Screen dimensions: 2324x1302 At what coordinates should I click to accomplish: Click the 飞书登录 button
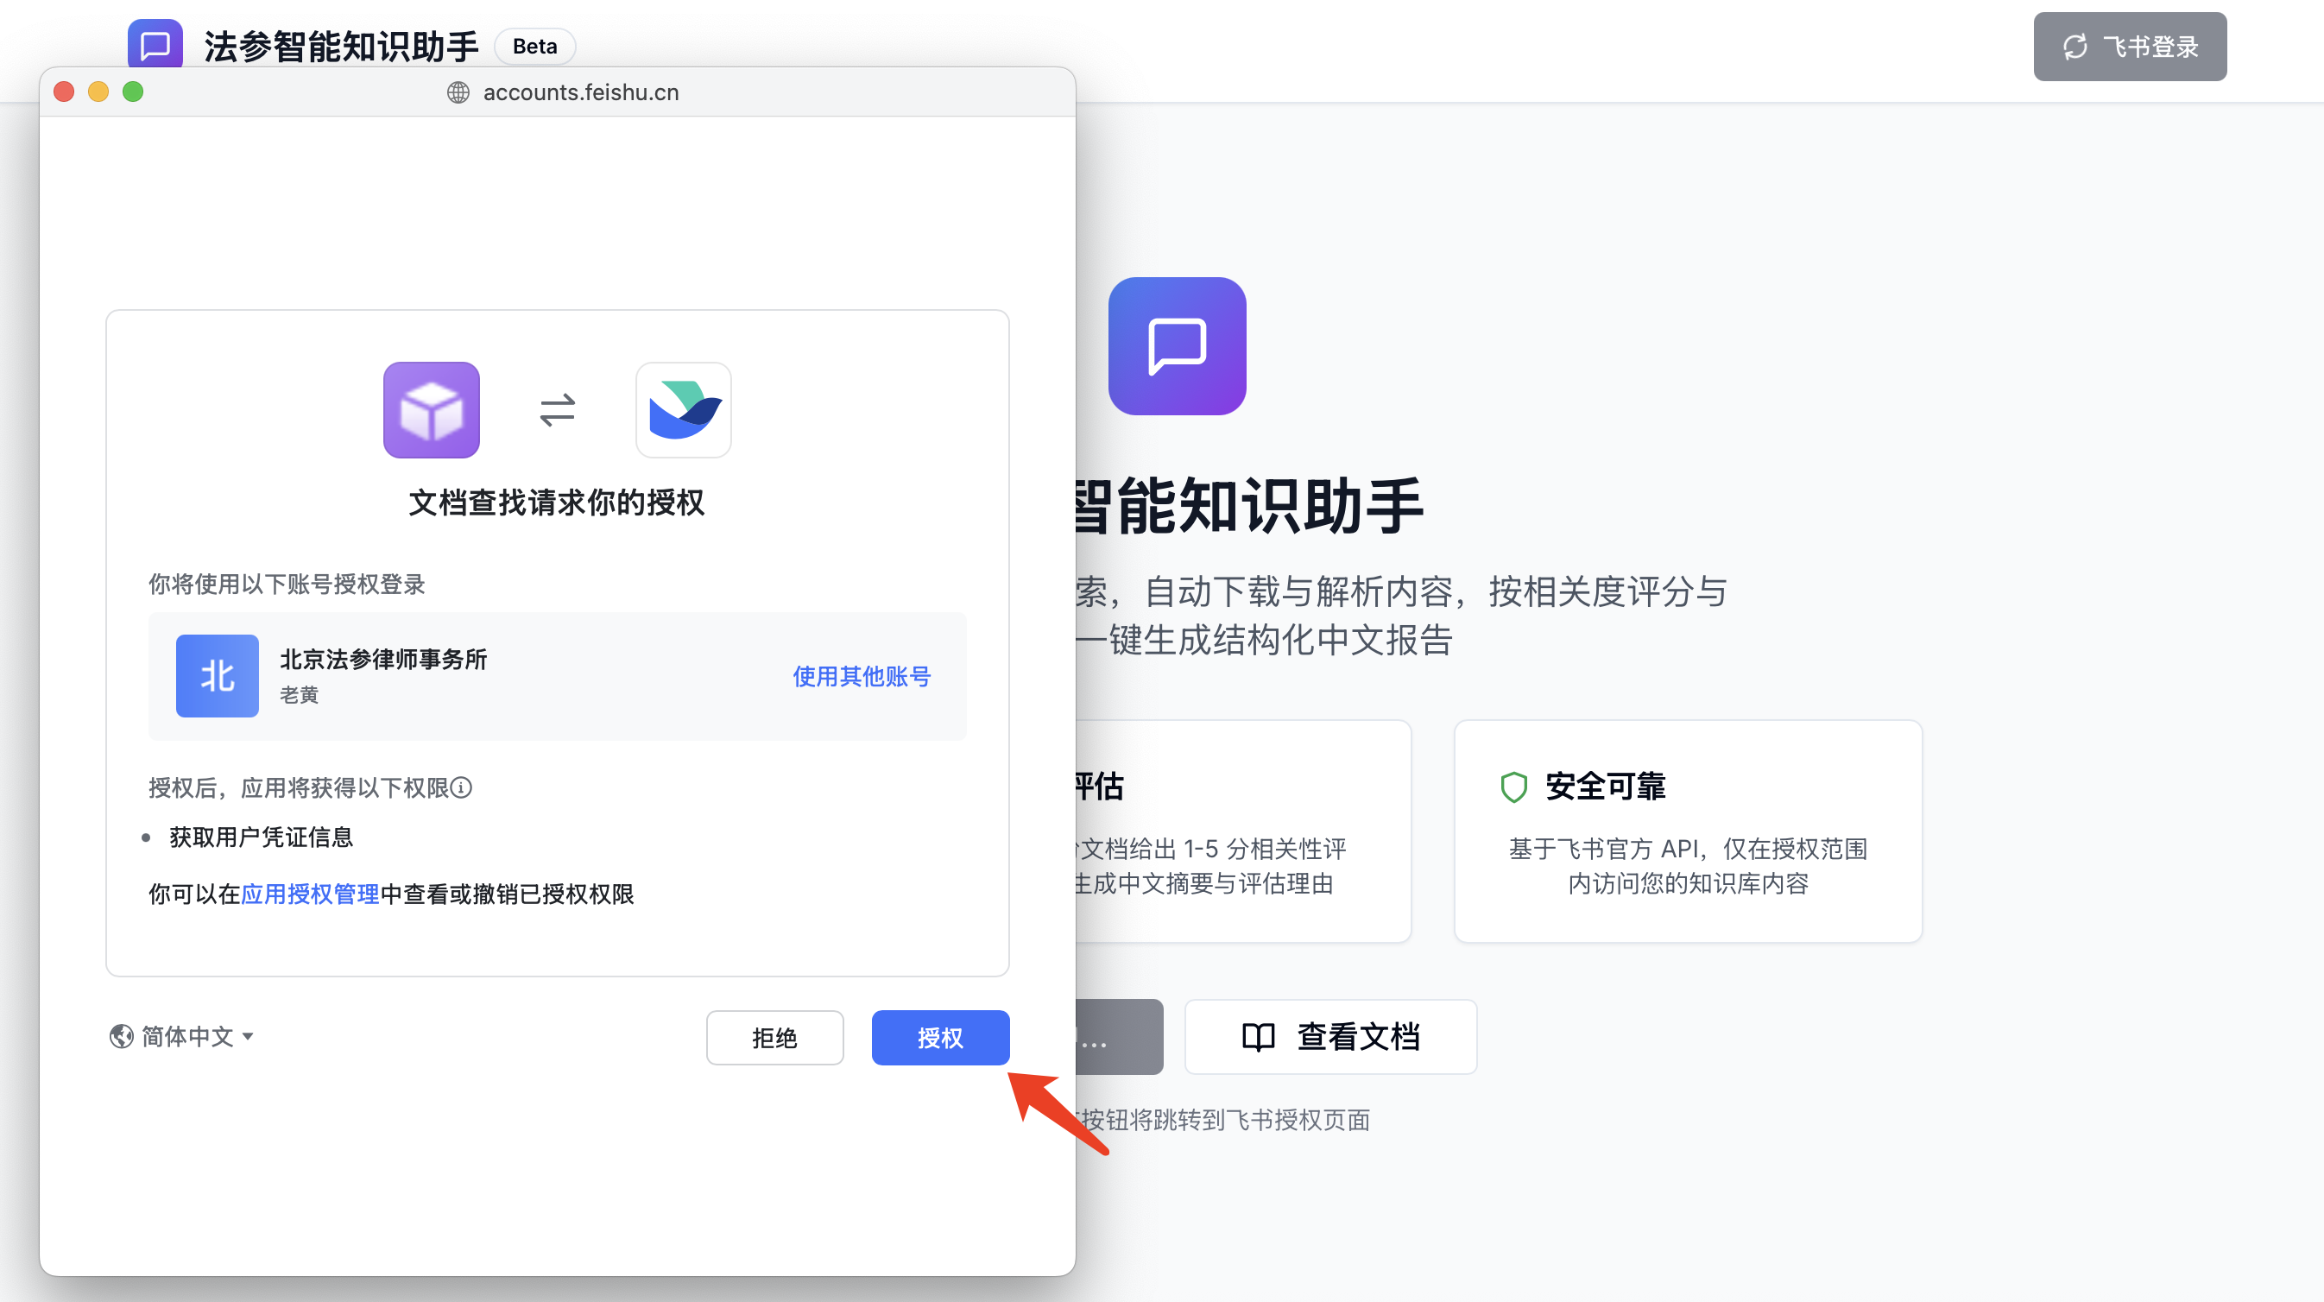click(2129, 46)
